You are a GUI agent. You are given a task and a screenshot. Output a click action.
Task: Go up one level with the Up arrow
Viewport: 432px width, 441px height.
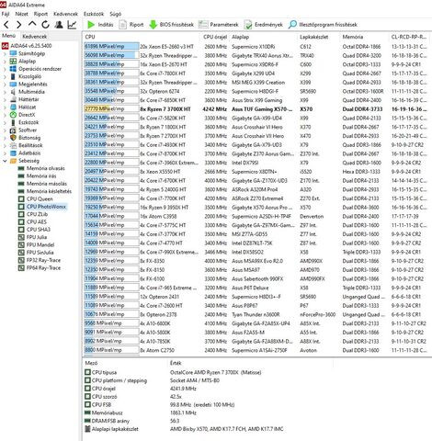coord(32,24)
